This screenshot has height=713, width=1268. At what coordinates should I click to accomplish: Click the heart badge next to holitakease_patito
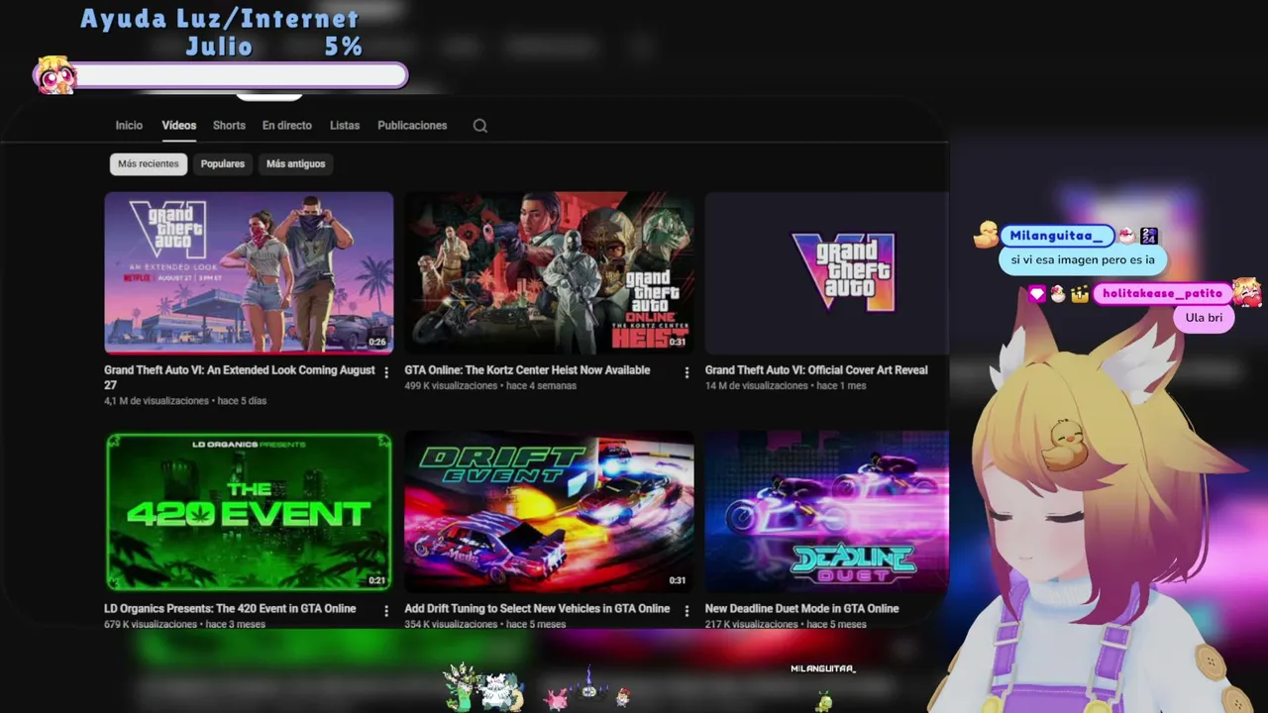1037,294
